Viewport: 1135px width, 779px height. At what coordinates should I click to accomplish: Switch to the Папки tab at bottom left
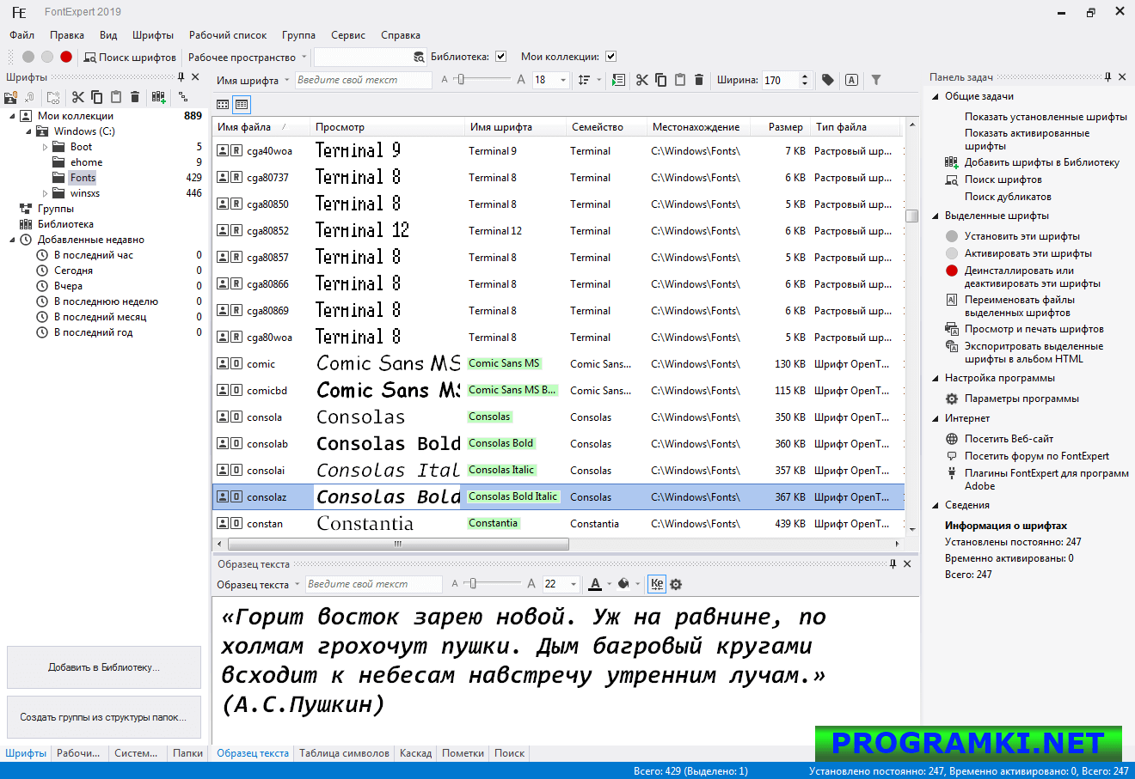click(187, 753)
